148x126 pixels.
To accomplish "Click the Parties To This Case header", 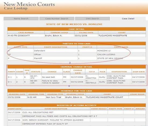I will pyautogui.click(x=76, y=44).
